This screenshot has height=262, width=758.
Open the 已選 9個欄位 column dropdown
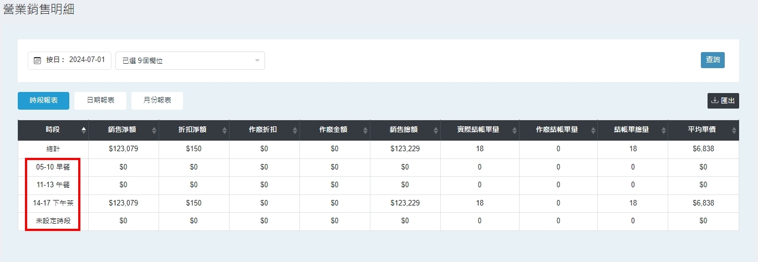pyautogui.click(x=190, y=61)
